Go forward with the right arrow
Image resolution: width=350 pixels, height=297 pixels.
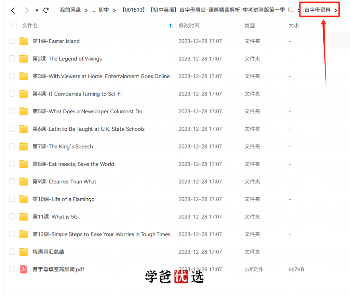pos(27,10)
